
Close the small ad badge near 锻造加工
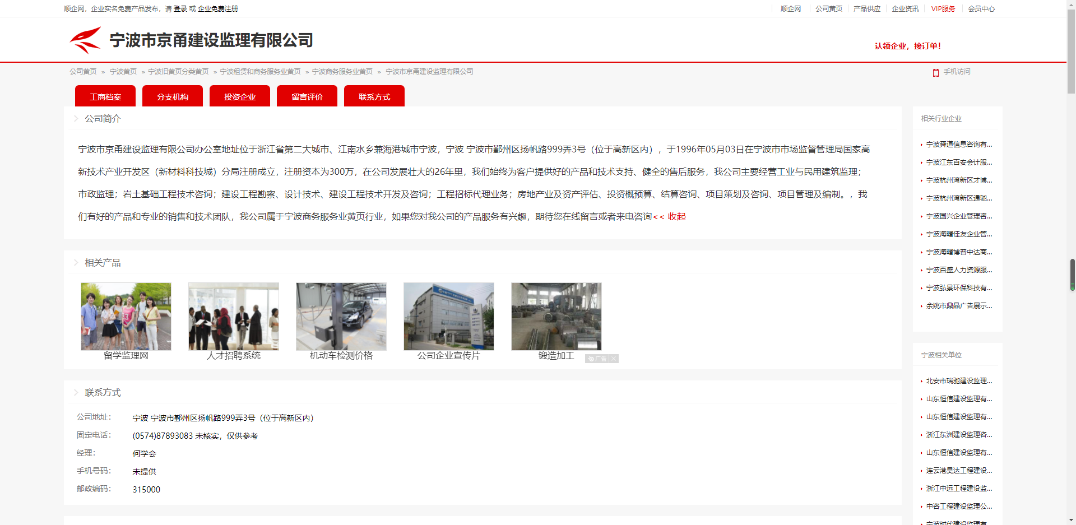pyautogui.click(x=614, y=359)
